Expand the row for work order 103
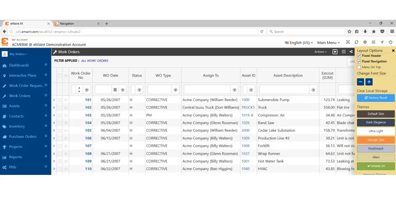396x198 pixels. (54, 115)
